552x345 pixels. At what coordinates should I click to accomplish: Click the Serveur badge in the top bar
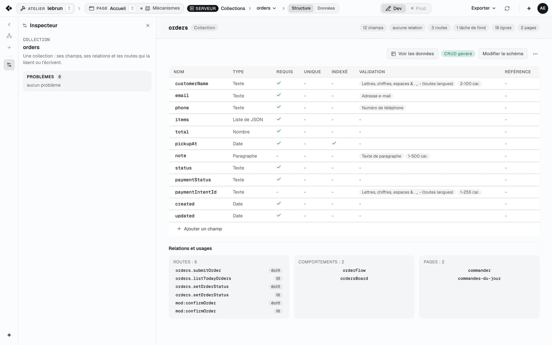(203, 8)
